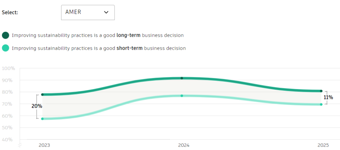Toggle the short-term business decision legend text

[x=99, y=48]
